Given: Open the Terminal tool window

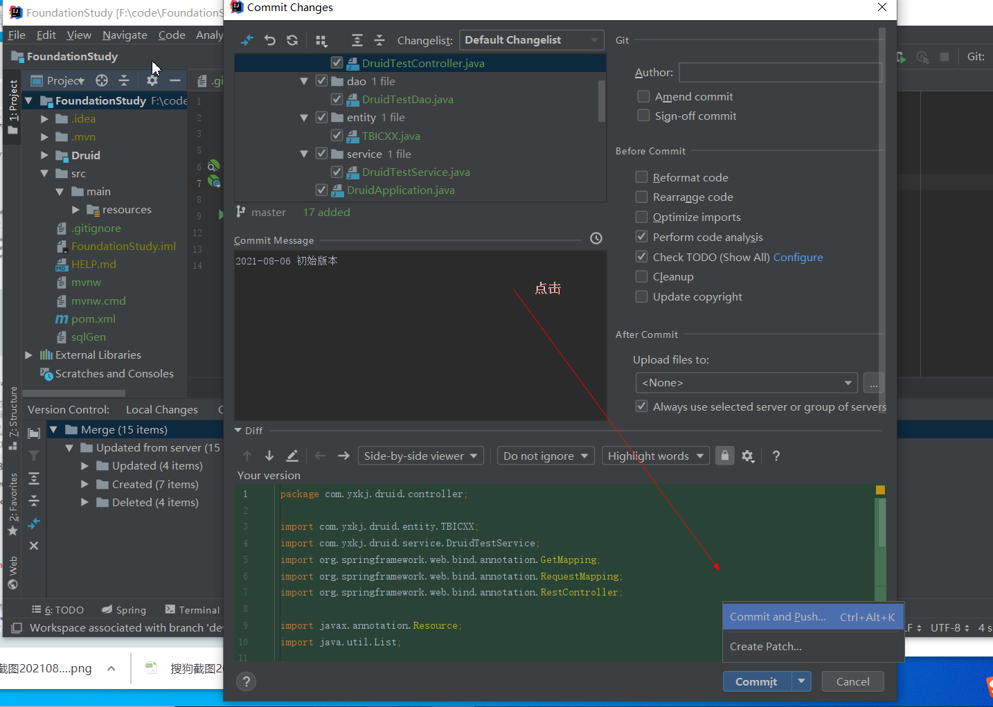Looking at the screenshot, I should coord(193,609).
